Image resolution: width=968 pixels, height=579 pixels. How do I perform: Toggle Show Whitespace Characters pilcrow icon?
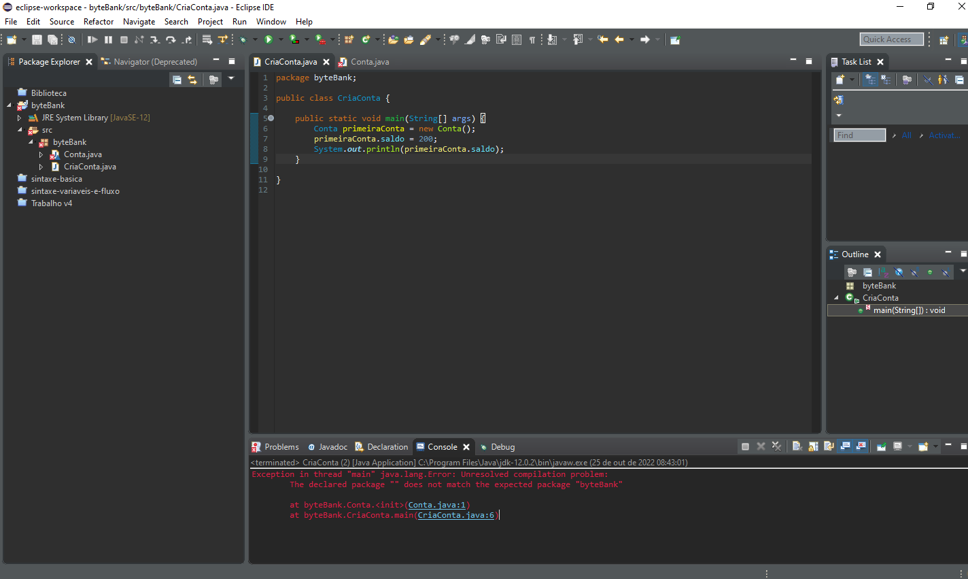532,39
